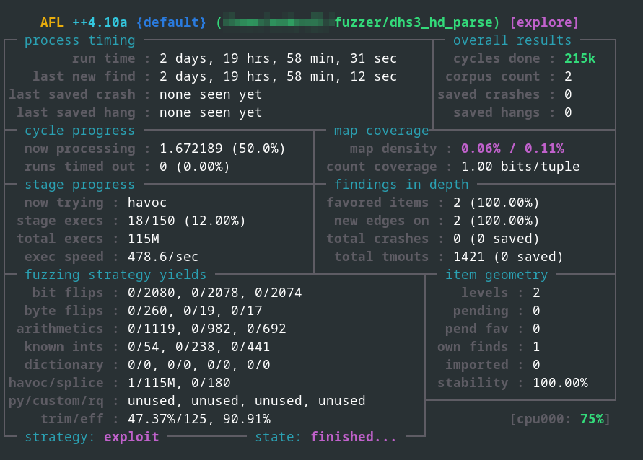
Task: Click the 'AFL ++4.10a' title text
Action: coord(84,22)
